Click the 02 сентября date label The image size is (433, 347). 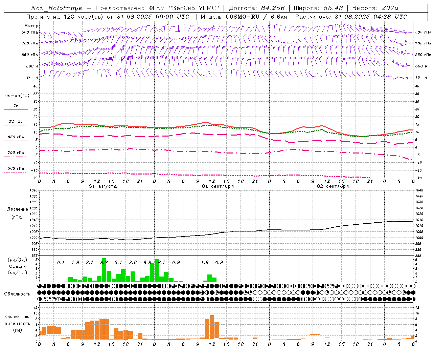333,186
